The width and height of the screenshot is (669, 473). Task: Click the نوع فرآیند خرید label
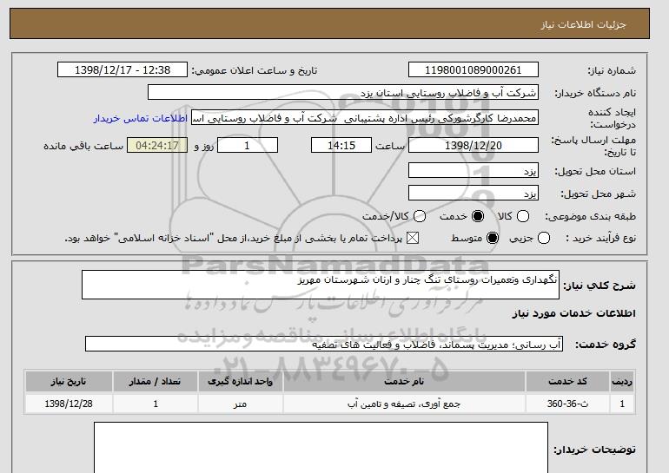point(600,238)
